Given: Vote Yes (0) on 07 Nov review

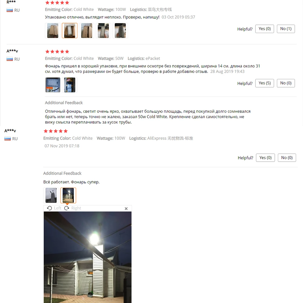Looking at the screenshot, I should (265, 158).
